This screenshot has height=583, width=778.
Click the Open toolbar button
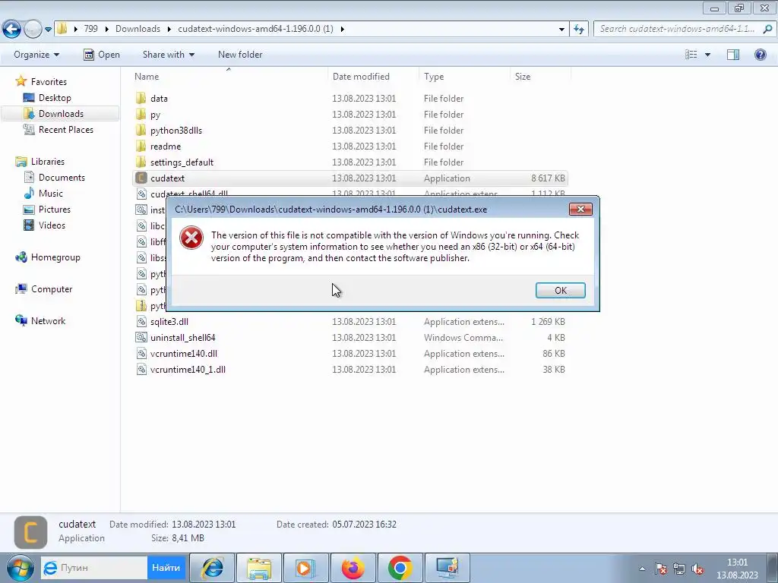pyautogui.click(x=102, y=55)
